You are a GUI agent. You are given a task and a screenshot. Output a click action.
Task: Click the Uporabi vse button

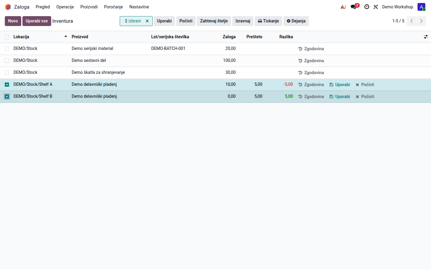click(x=37, y=21)
